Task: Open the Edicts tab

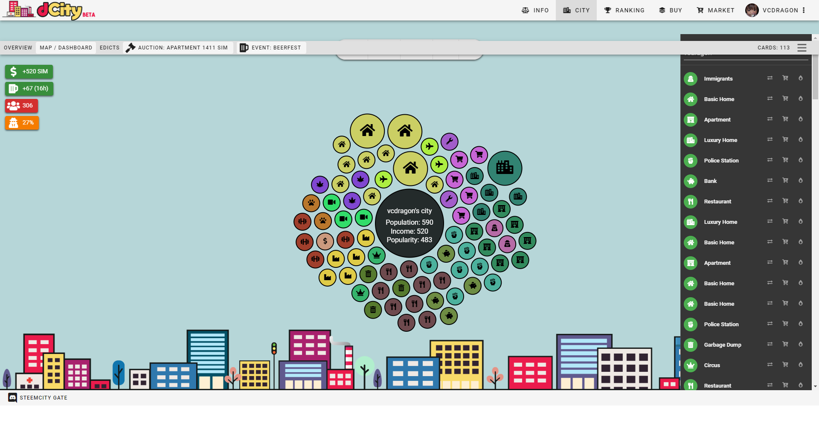Action: 110,48
